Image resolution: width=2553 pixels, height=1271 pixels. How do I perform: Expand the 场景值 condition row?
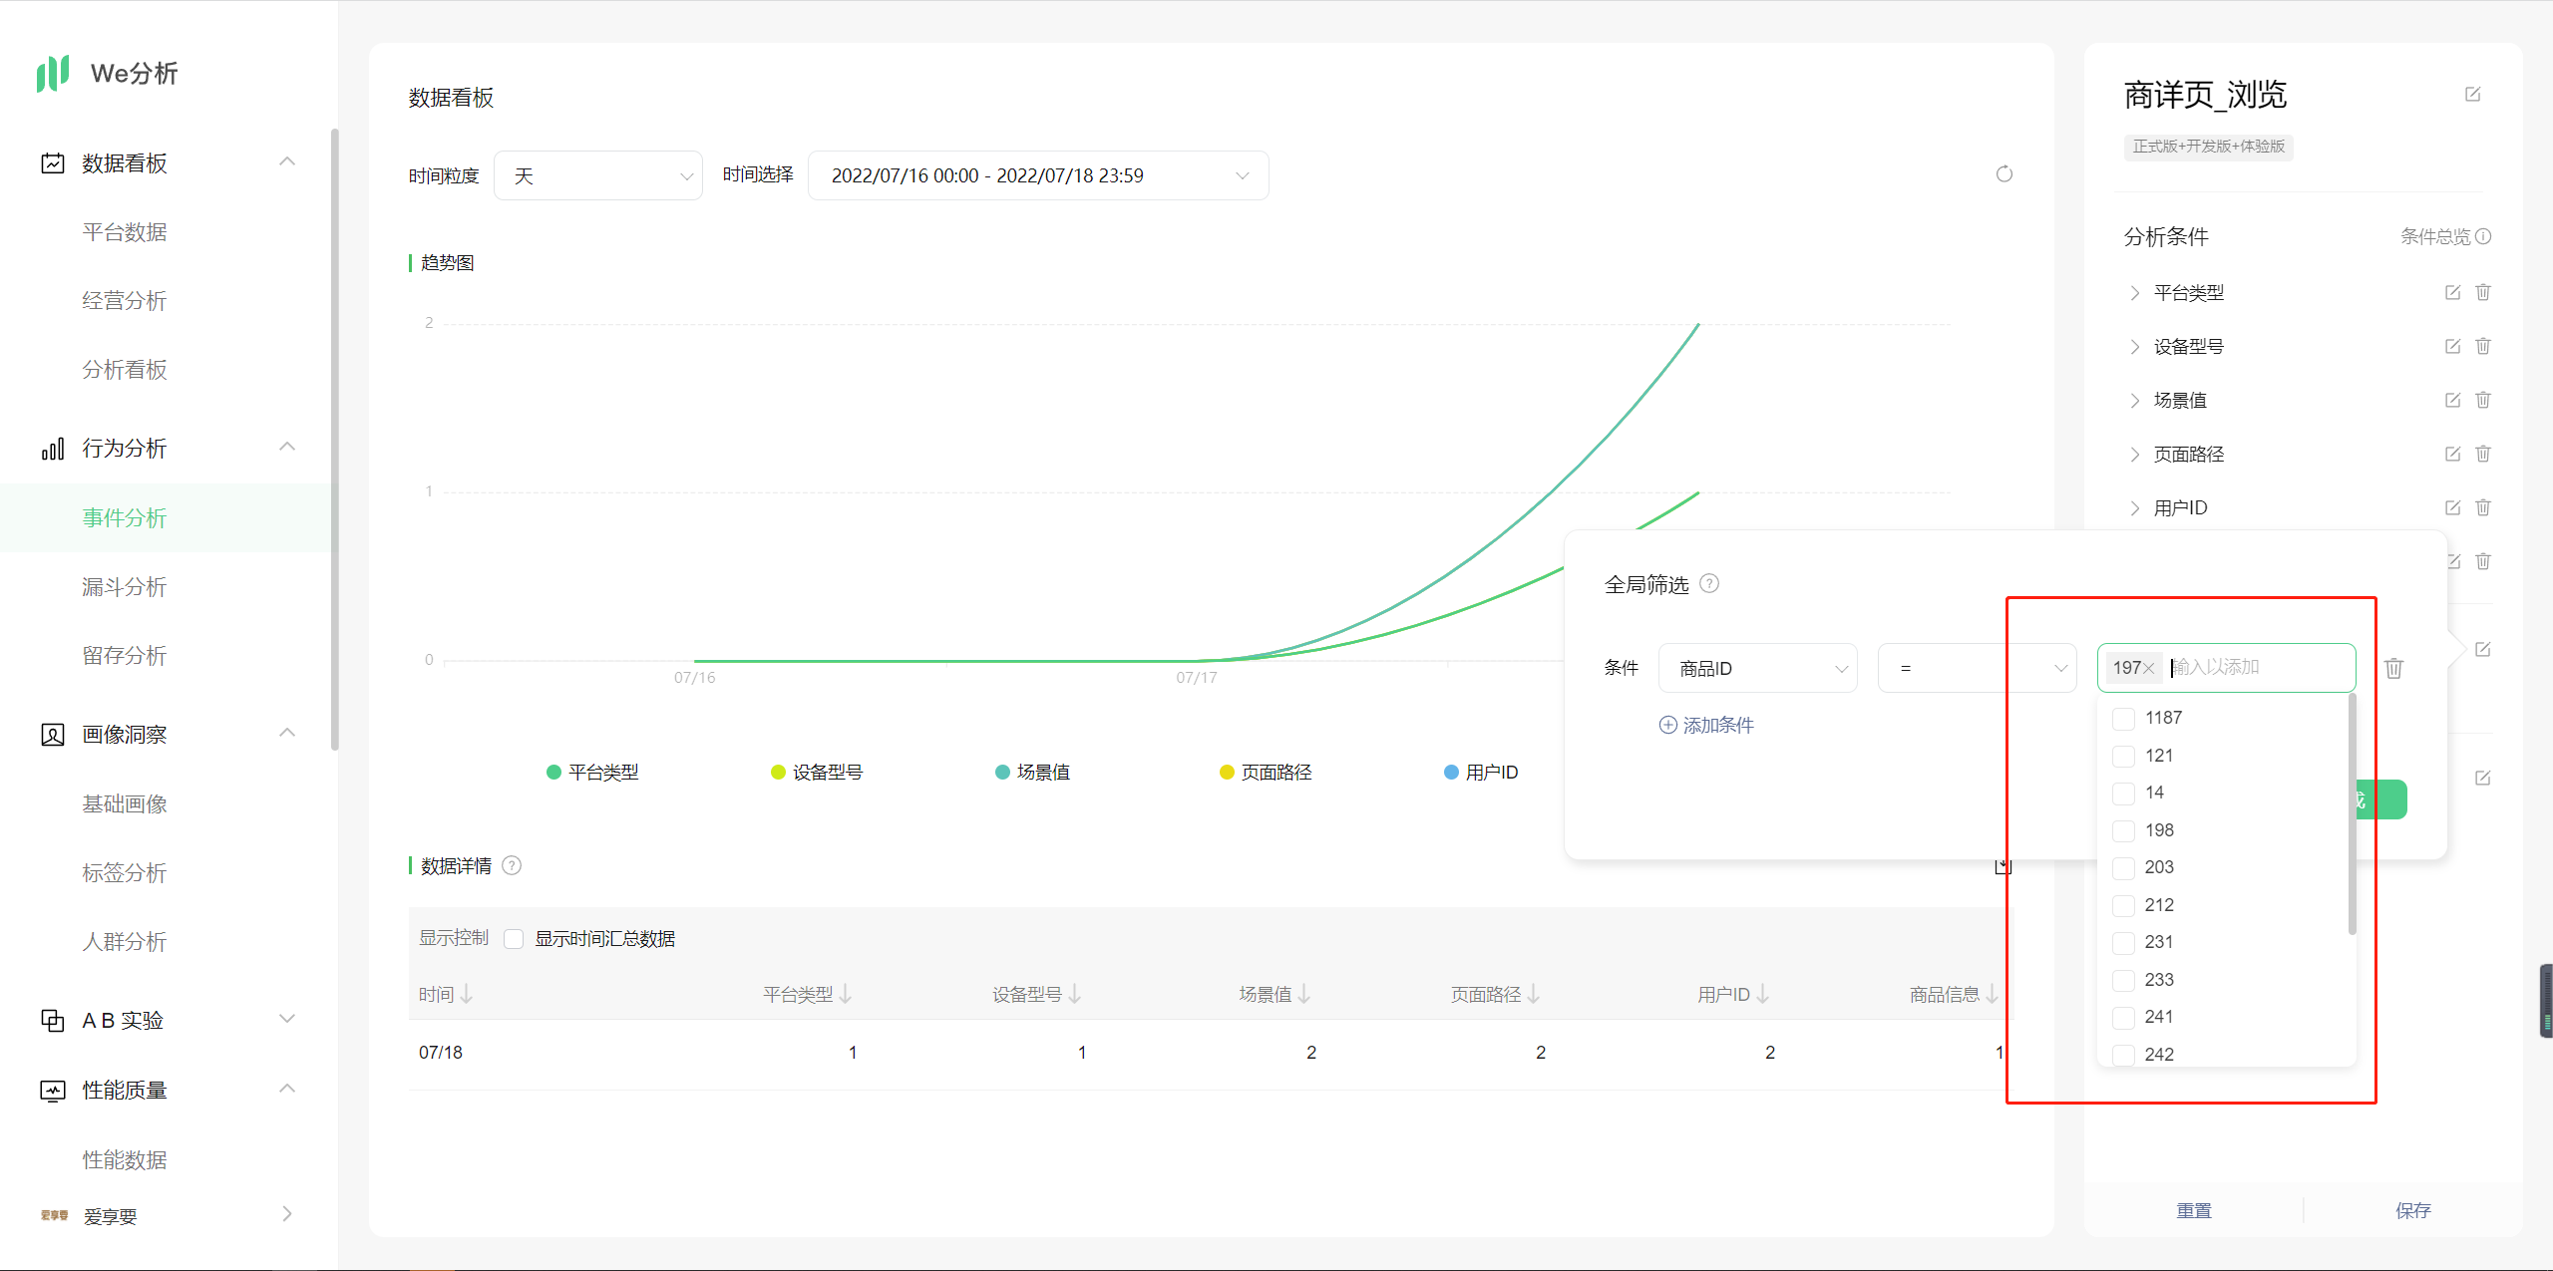pyautogui.click(x=2134, y=400)
